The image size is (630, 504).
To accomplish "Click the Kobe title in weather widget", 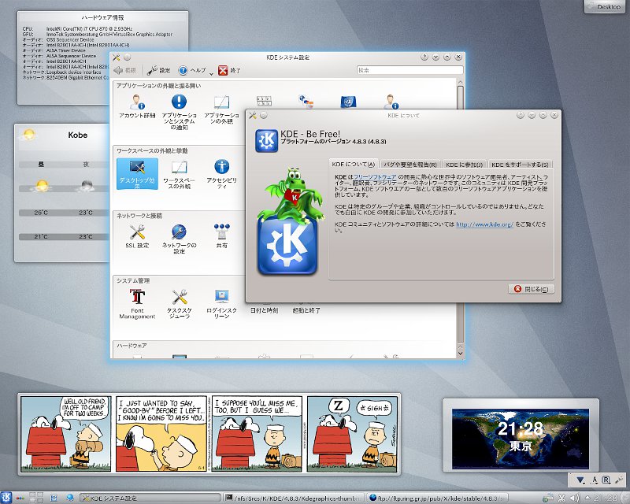I will 77,135.
